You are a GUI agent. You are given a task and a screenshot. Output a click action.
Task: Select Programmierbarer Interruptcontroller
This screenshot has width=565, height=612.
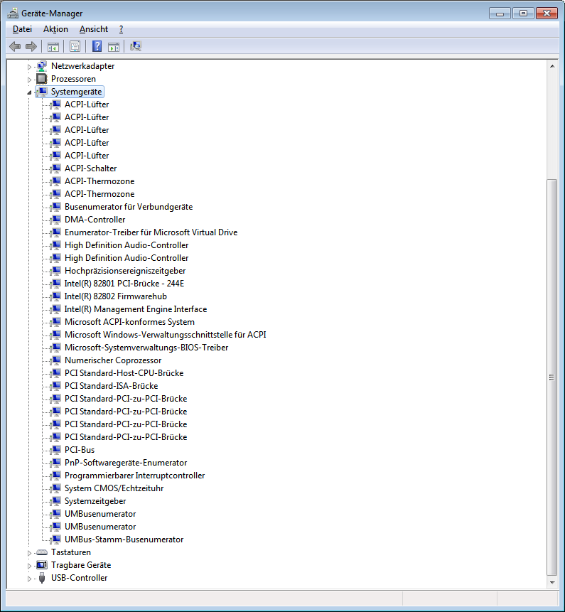(134, 476)
